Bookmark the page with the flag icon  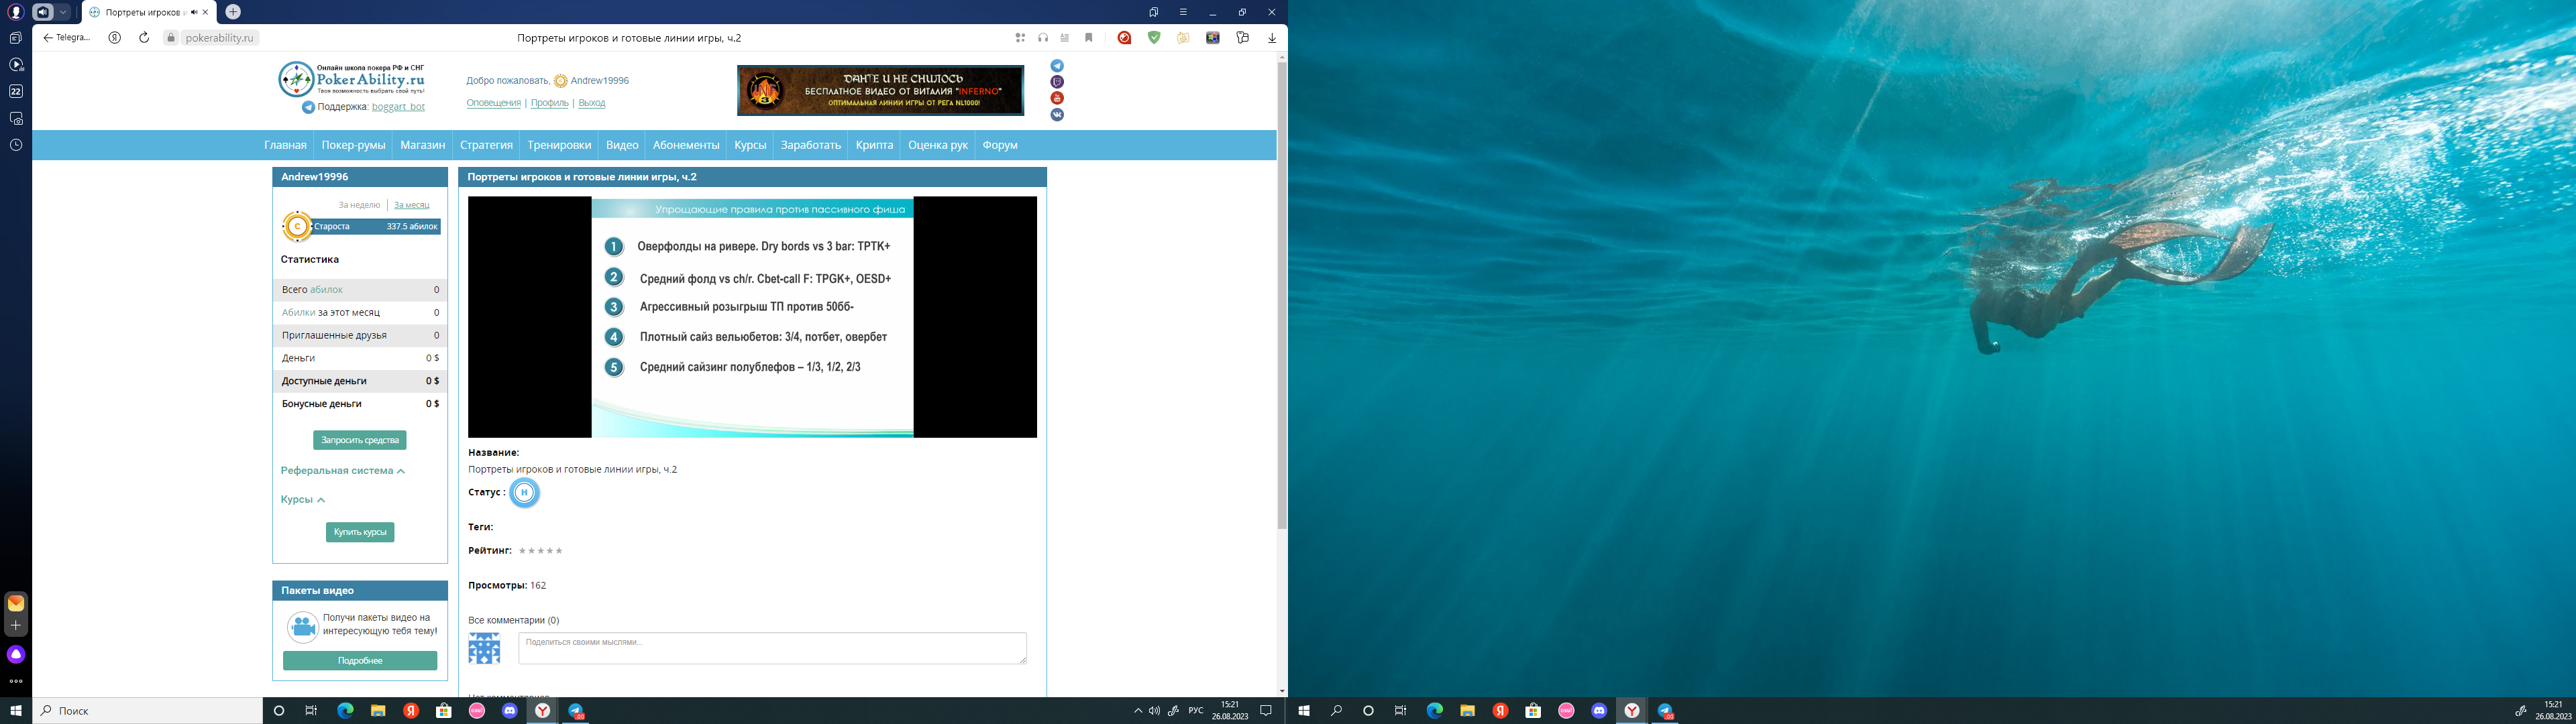point(1089,38)
